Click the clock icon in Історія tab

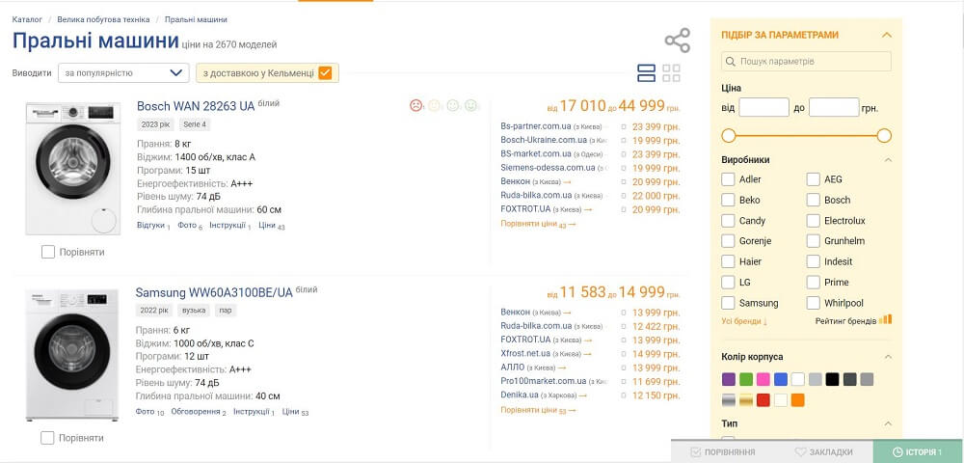897,451
